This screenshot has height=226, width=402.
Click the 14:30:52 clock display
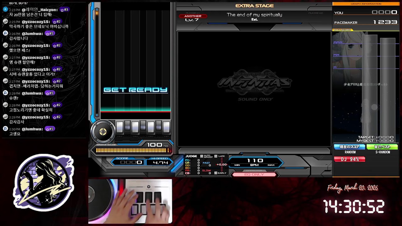pyautogui.click(x=354, y=207)
